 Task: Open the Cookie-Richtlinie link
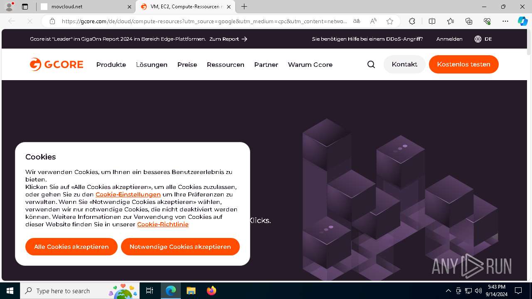tap(163, 224)
